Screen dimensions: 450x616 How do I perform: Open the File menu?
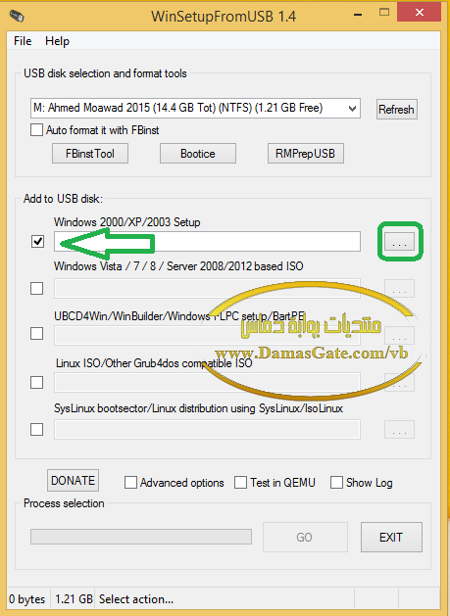pos(23,41)
